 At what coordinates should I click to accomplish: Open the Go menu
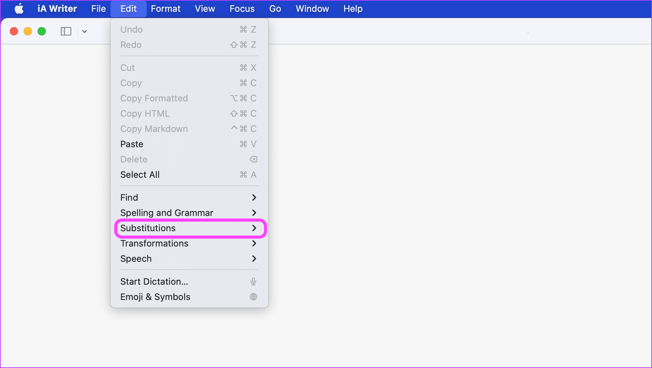[275, 9]
